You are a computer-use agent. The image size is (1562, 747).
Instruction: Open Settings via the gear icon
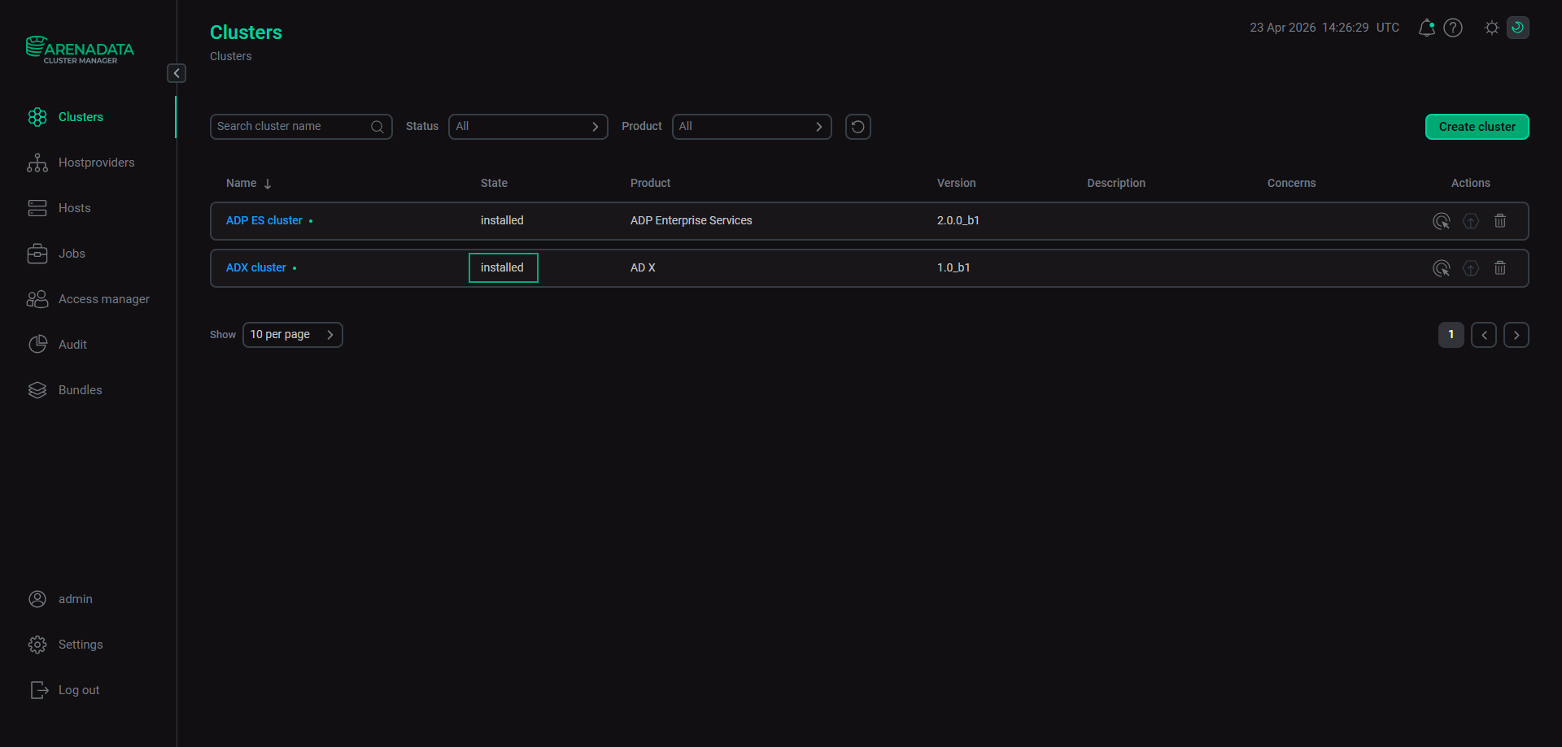click(37, 645)
